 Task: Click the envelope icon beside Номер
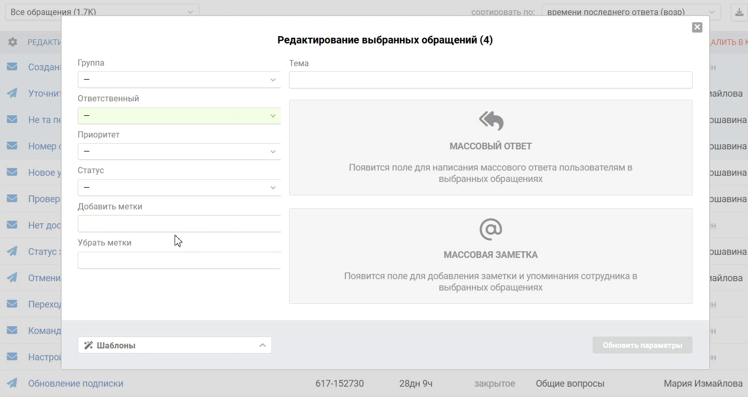coord(12,146)
